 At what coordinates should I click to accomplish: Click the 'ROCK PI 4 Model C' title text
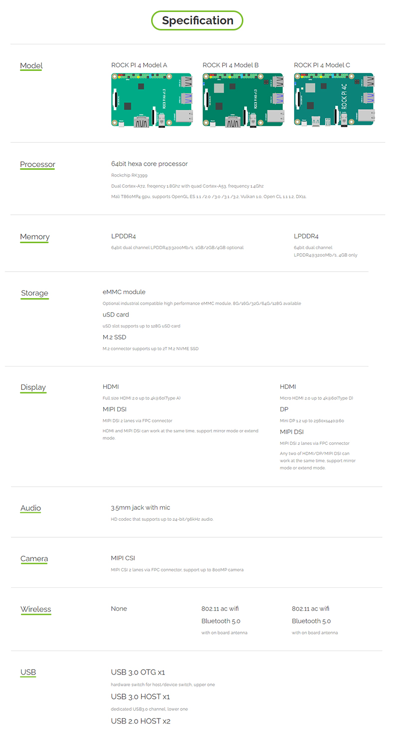[x=322, y=65]
